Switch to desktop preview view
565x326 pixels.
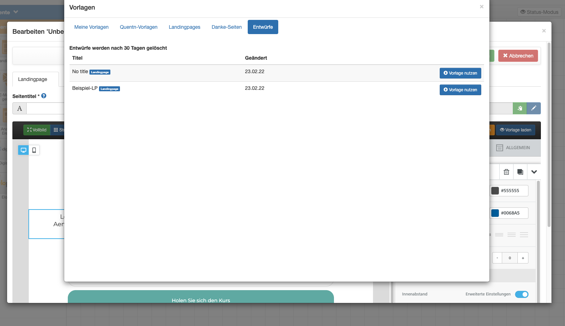(x=23, y=150)
